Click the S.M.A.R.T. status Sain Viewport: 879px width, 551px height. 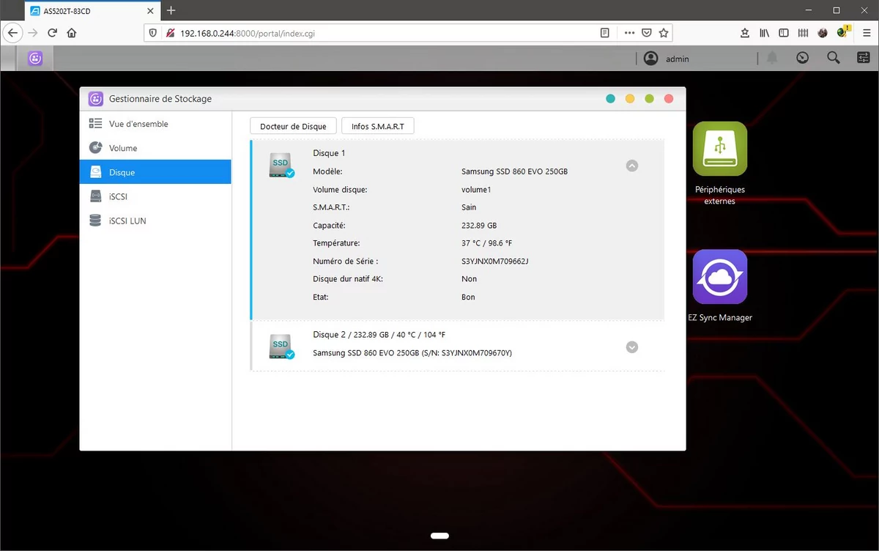(x=469, y=207)
